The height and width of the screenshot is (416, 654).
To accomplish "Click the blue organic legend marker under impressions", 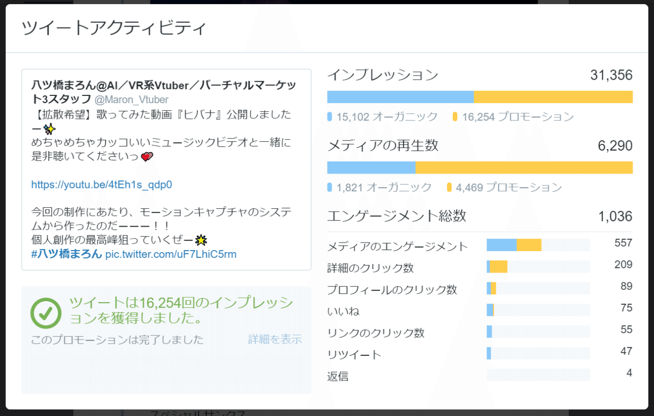I will 330,116.
